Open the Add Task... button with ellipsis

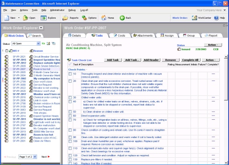point(132,60)
